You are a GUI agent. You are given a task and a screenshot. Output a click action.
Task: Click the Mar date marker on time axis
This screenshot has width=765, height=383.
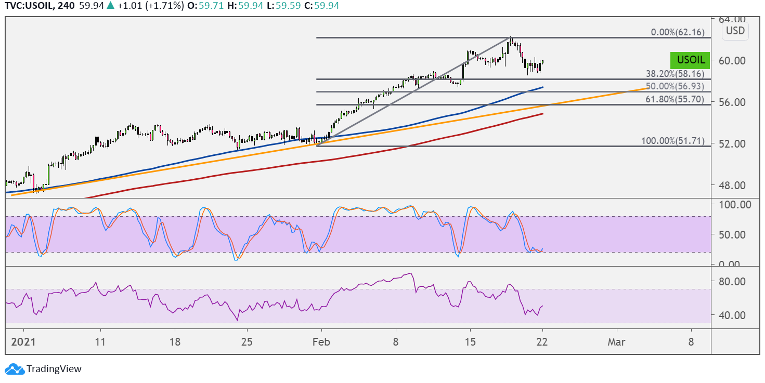[x=617, y=342]
